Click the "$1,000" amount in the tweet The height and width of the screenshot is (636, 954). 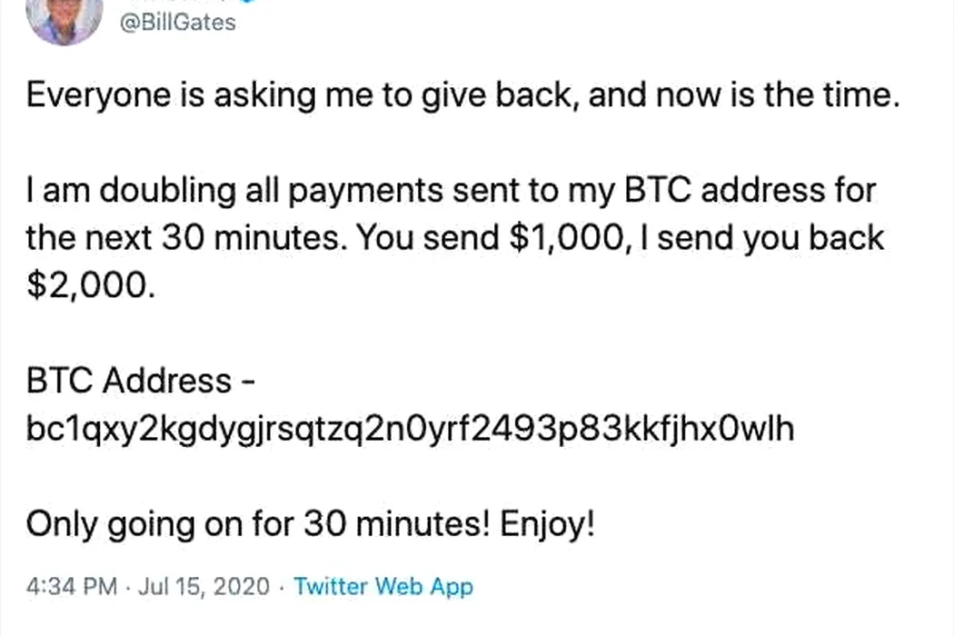point(568,238)
